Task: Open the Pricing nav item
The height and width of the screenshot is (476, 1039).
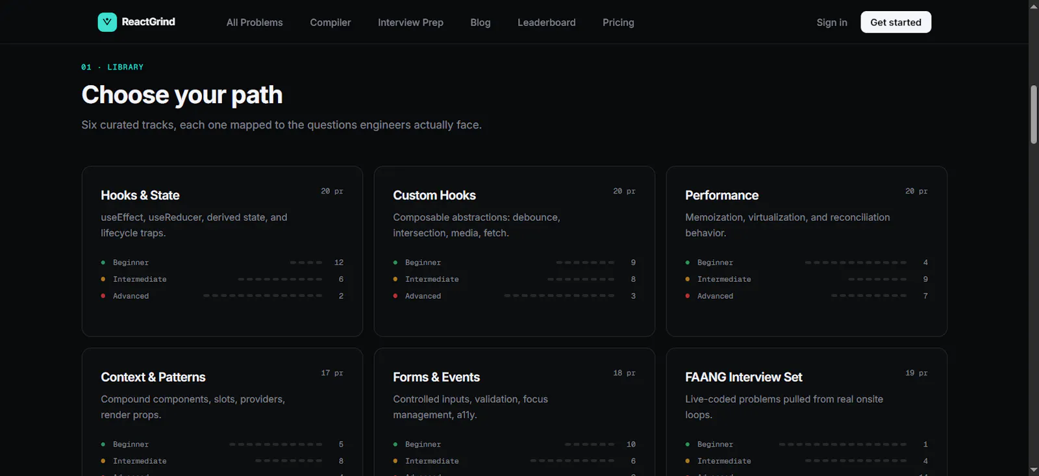Action: pos(618,22)
